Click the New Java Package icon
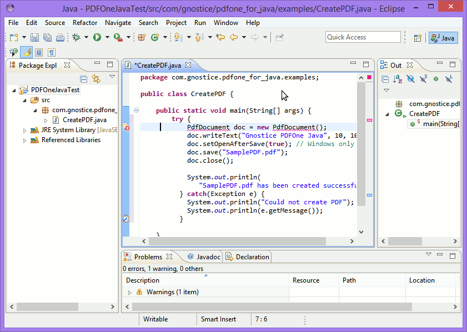 (142, 37)
